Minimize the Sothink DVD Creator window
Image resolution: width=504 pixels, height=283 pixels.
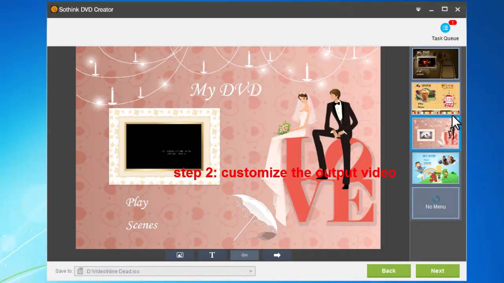tap(432, 9)
